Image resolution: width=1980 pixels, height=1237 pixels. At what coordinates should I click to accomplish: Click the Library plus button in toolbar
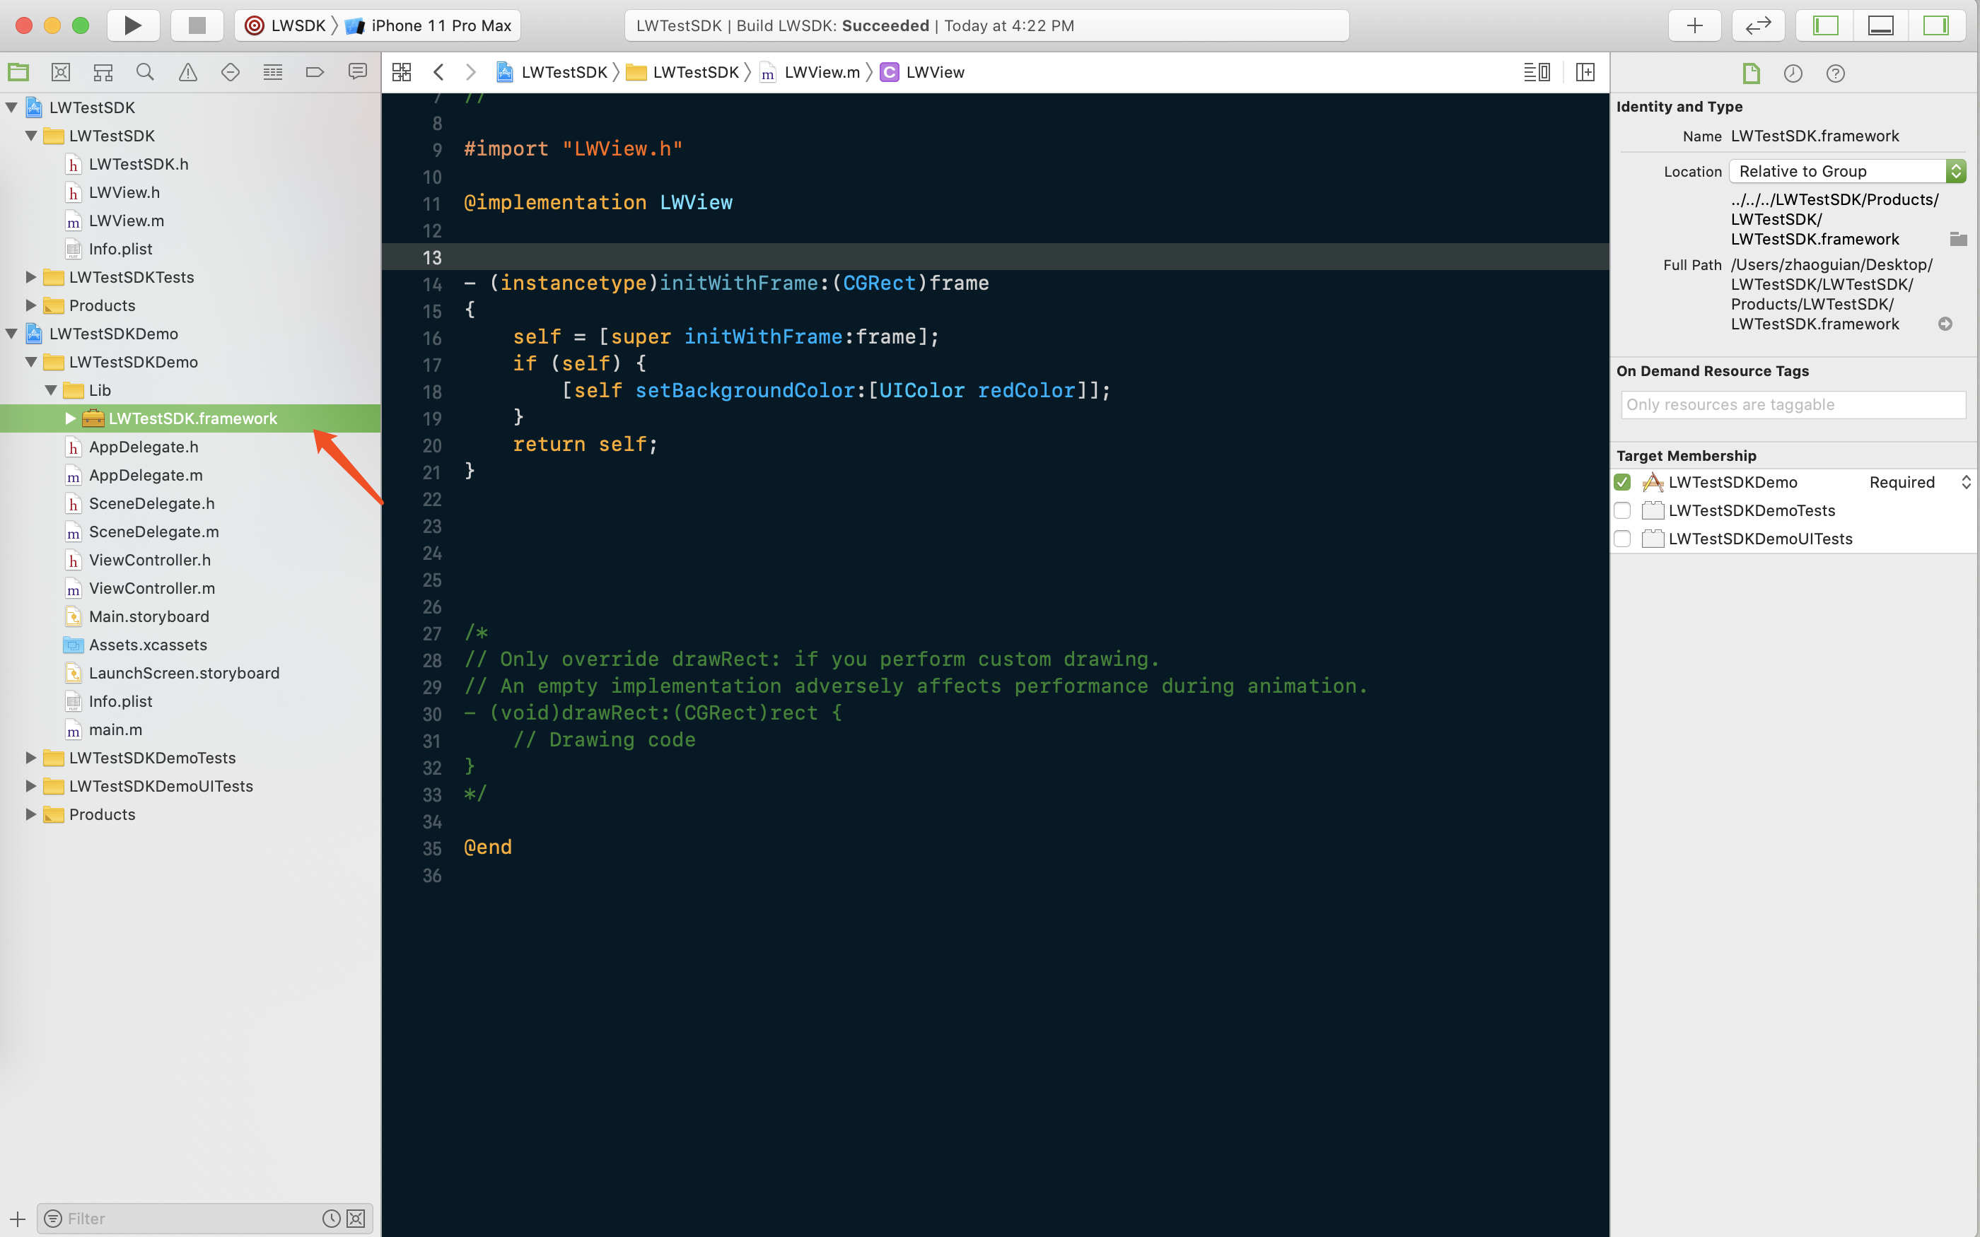point(1694,25)
